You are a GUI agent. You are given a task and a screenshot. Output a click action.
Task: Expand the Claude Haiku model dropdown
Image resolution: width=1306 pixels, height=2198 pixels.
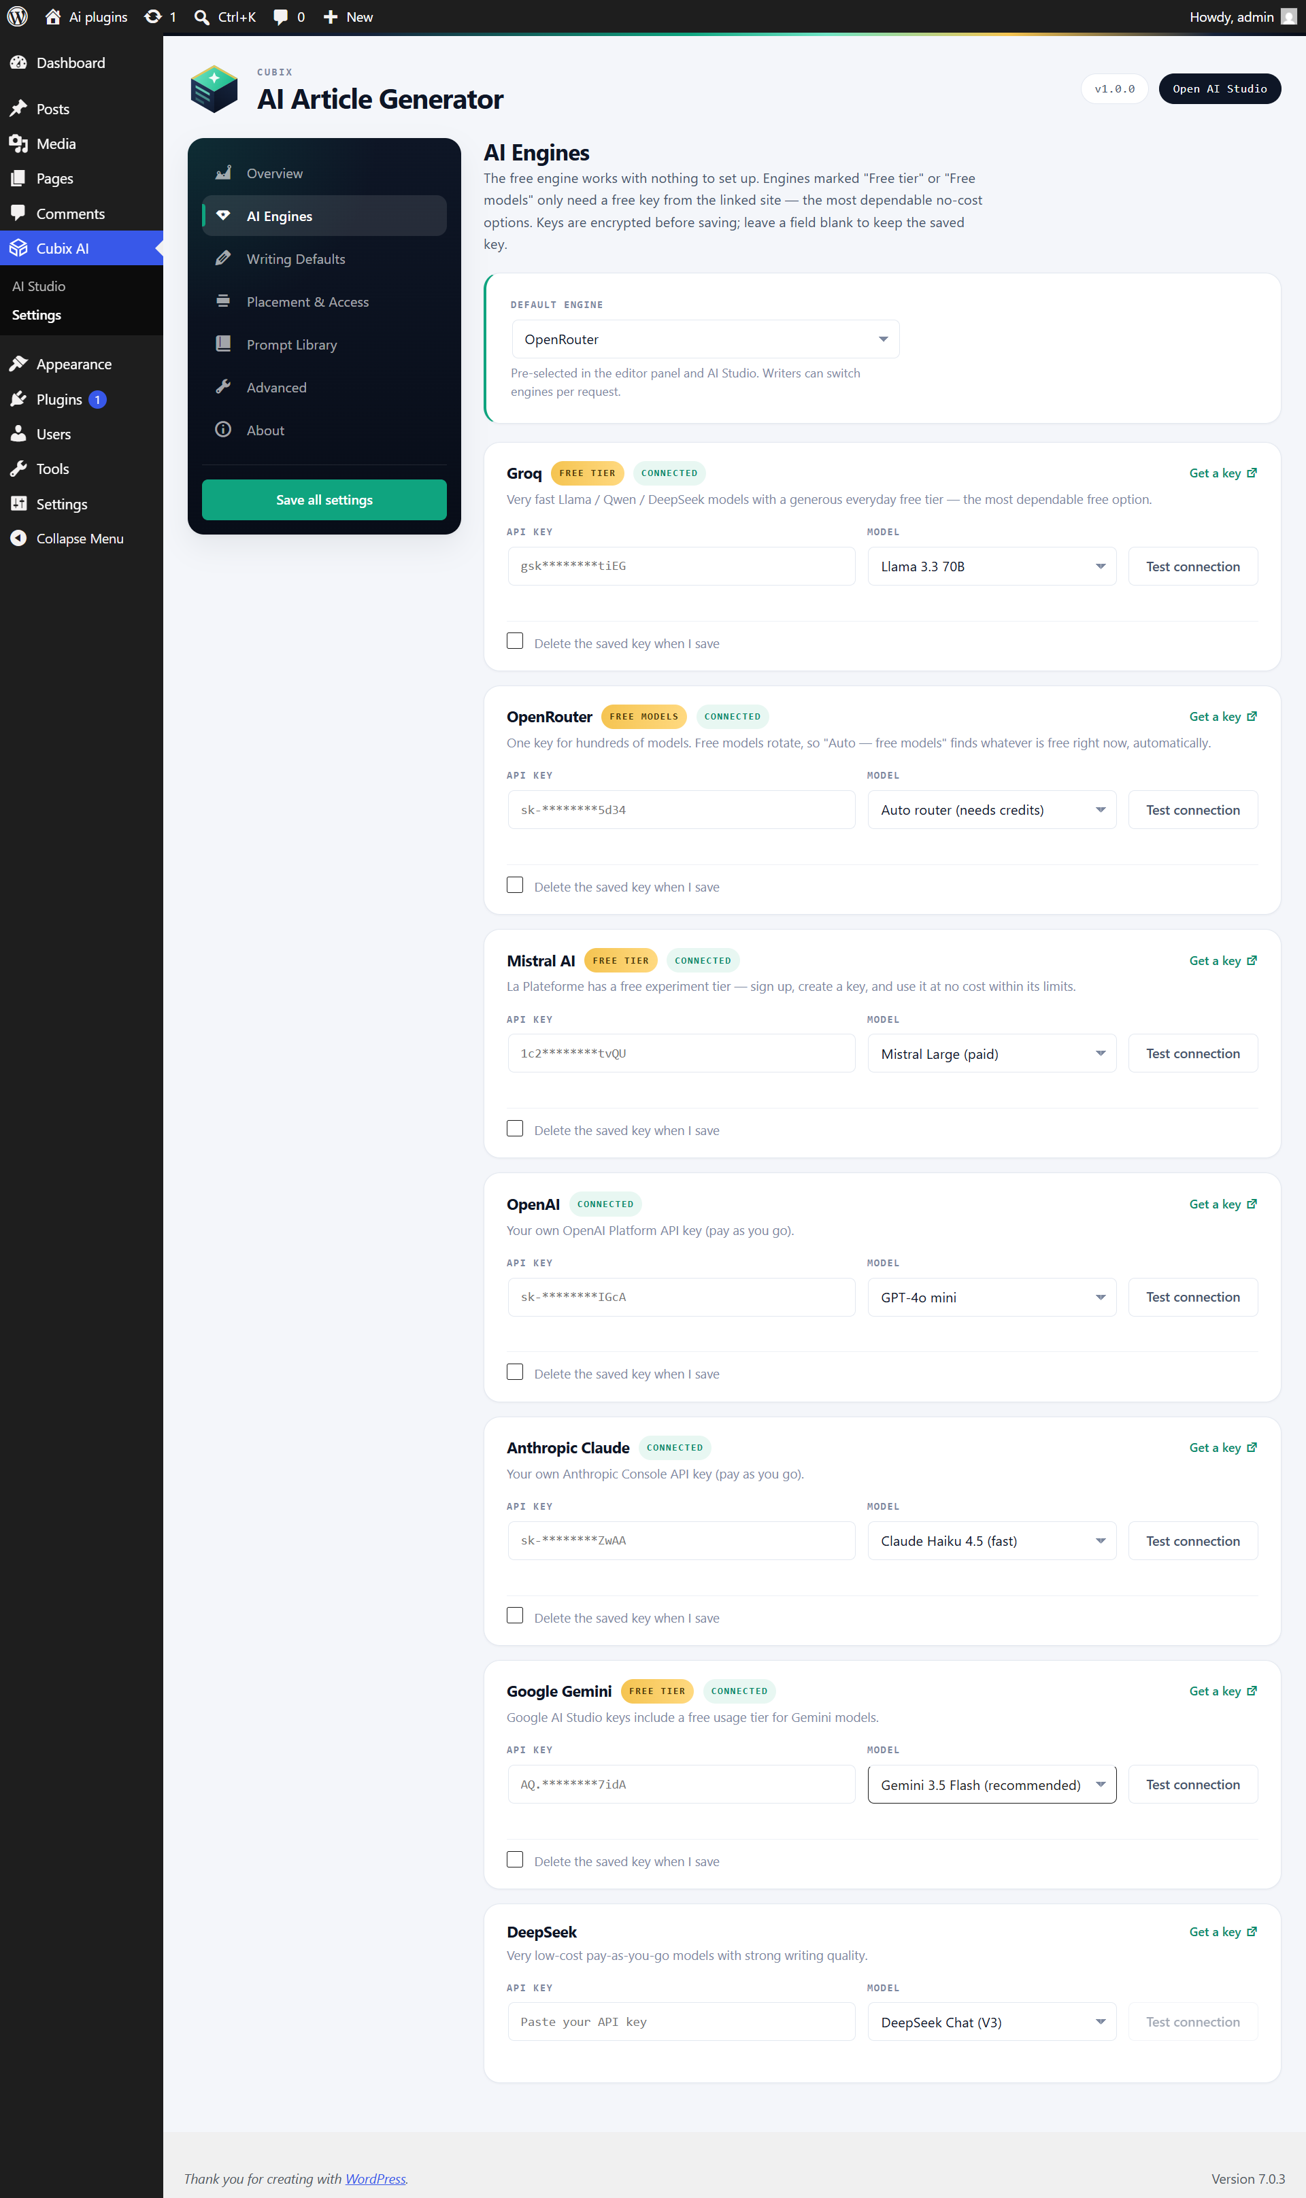[x=992, y=1541]
